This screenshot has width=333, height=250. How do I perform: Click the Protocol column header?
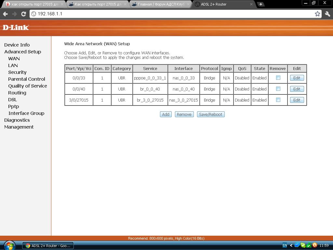tap(209, 68)
